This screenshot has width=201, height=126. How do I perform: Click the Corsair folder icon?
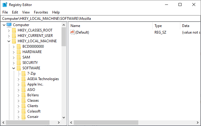click(x=24, y=117)
